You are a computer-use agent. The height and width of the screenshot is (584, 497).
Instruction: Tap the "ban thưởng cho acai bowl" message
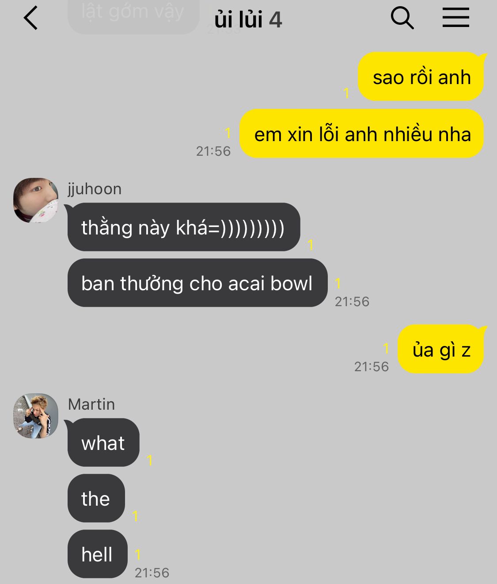(197, 283)
